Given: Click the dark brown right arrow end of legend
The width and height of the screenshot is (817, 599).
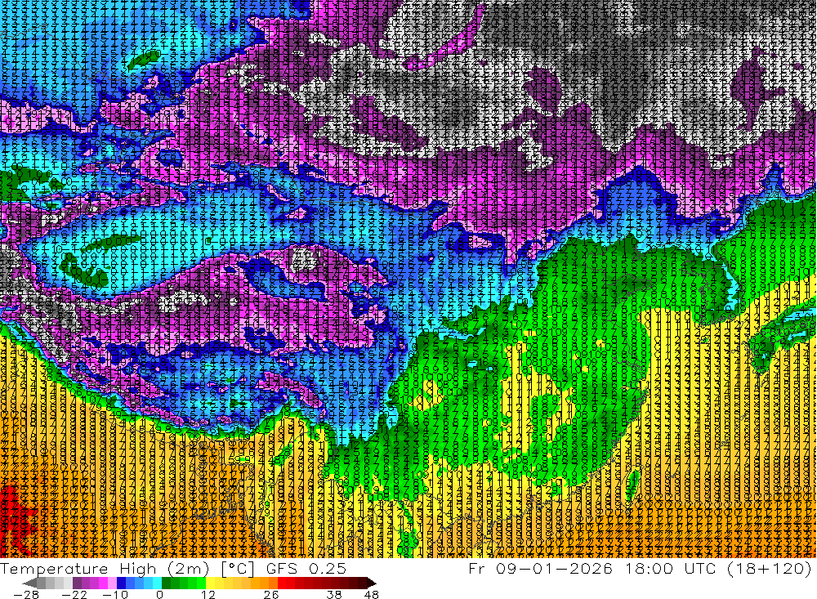Looking at the screenshot, I should tap(371, 583).
